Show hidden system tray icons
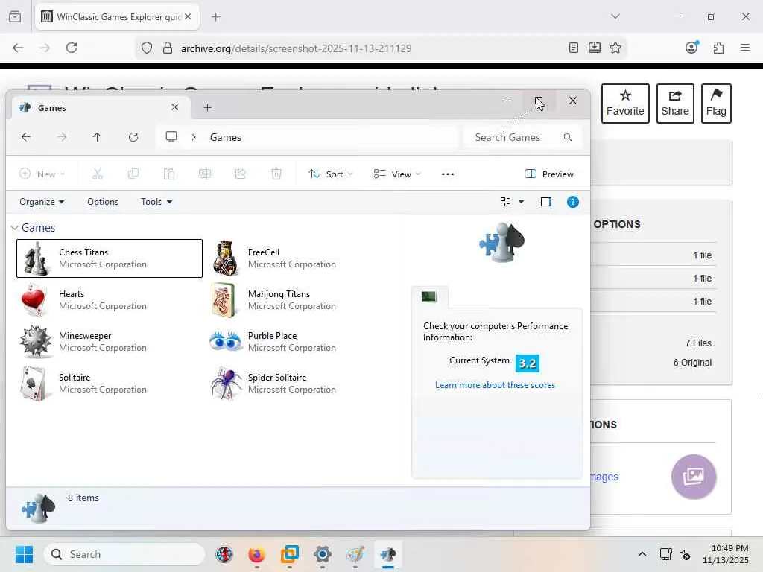The height and width of the screenshot is (572, 763). click(x=642, y=554)
